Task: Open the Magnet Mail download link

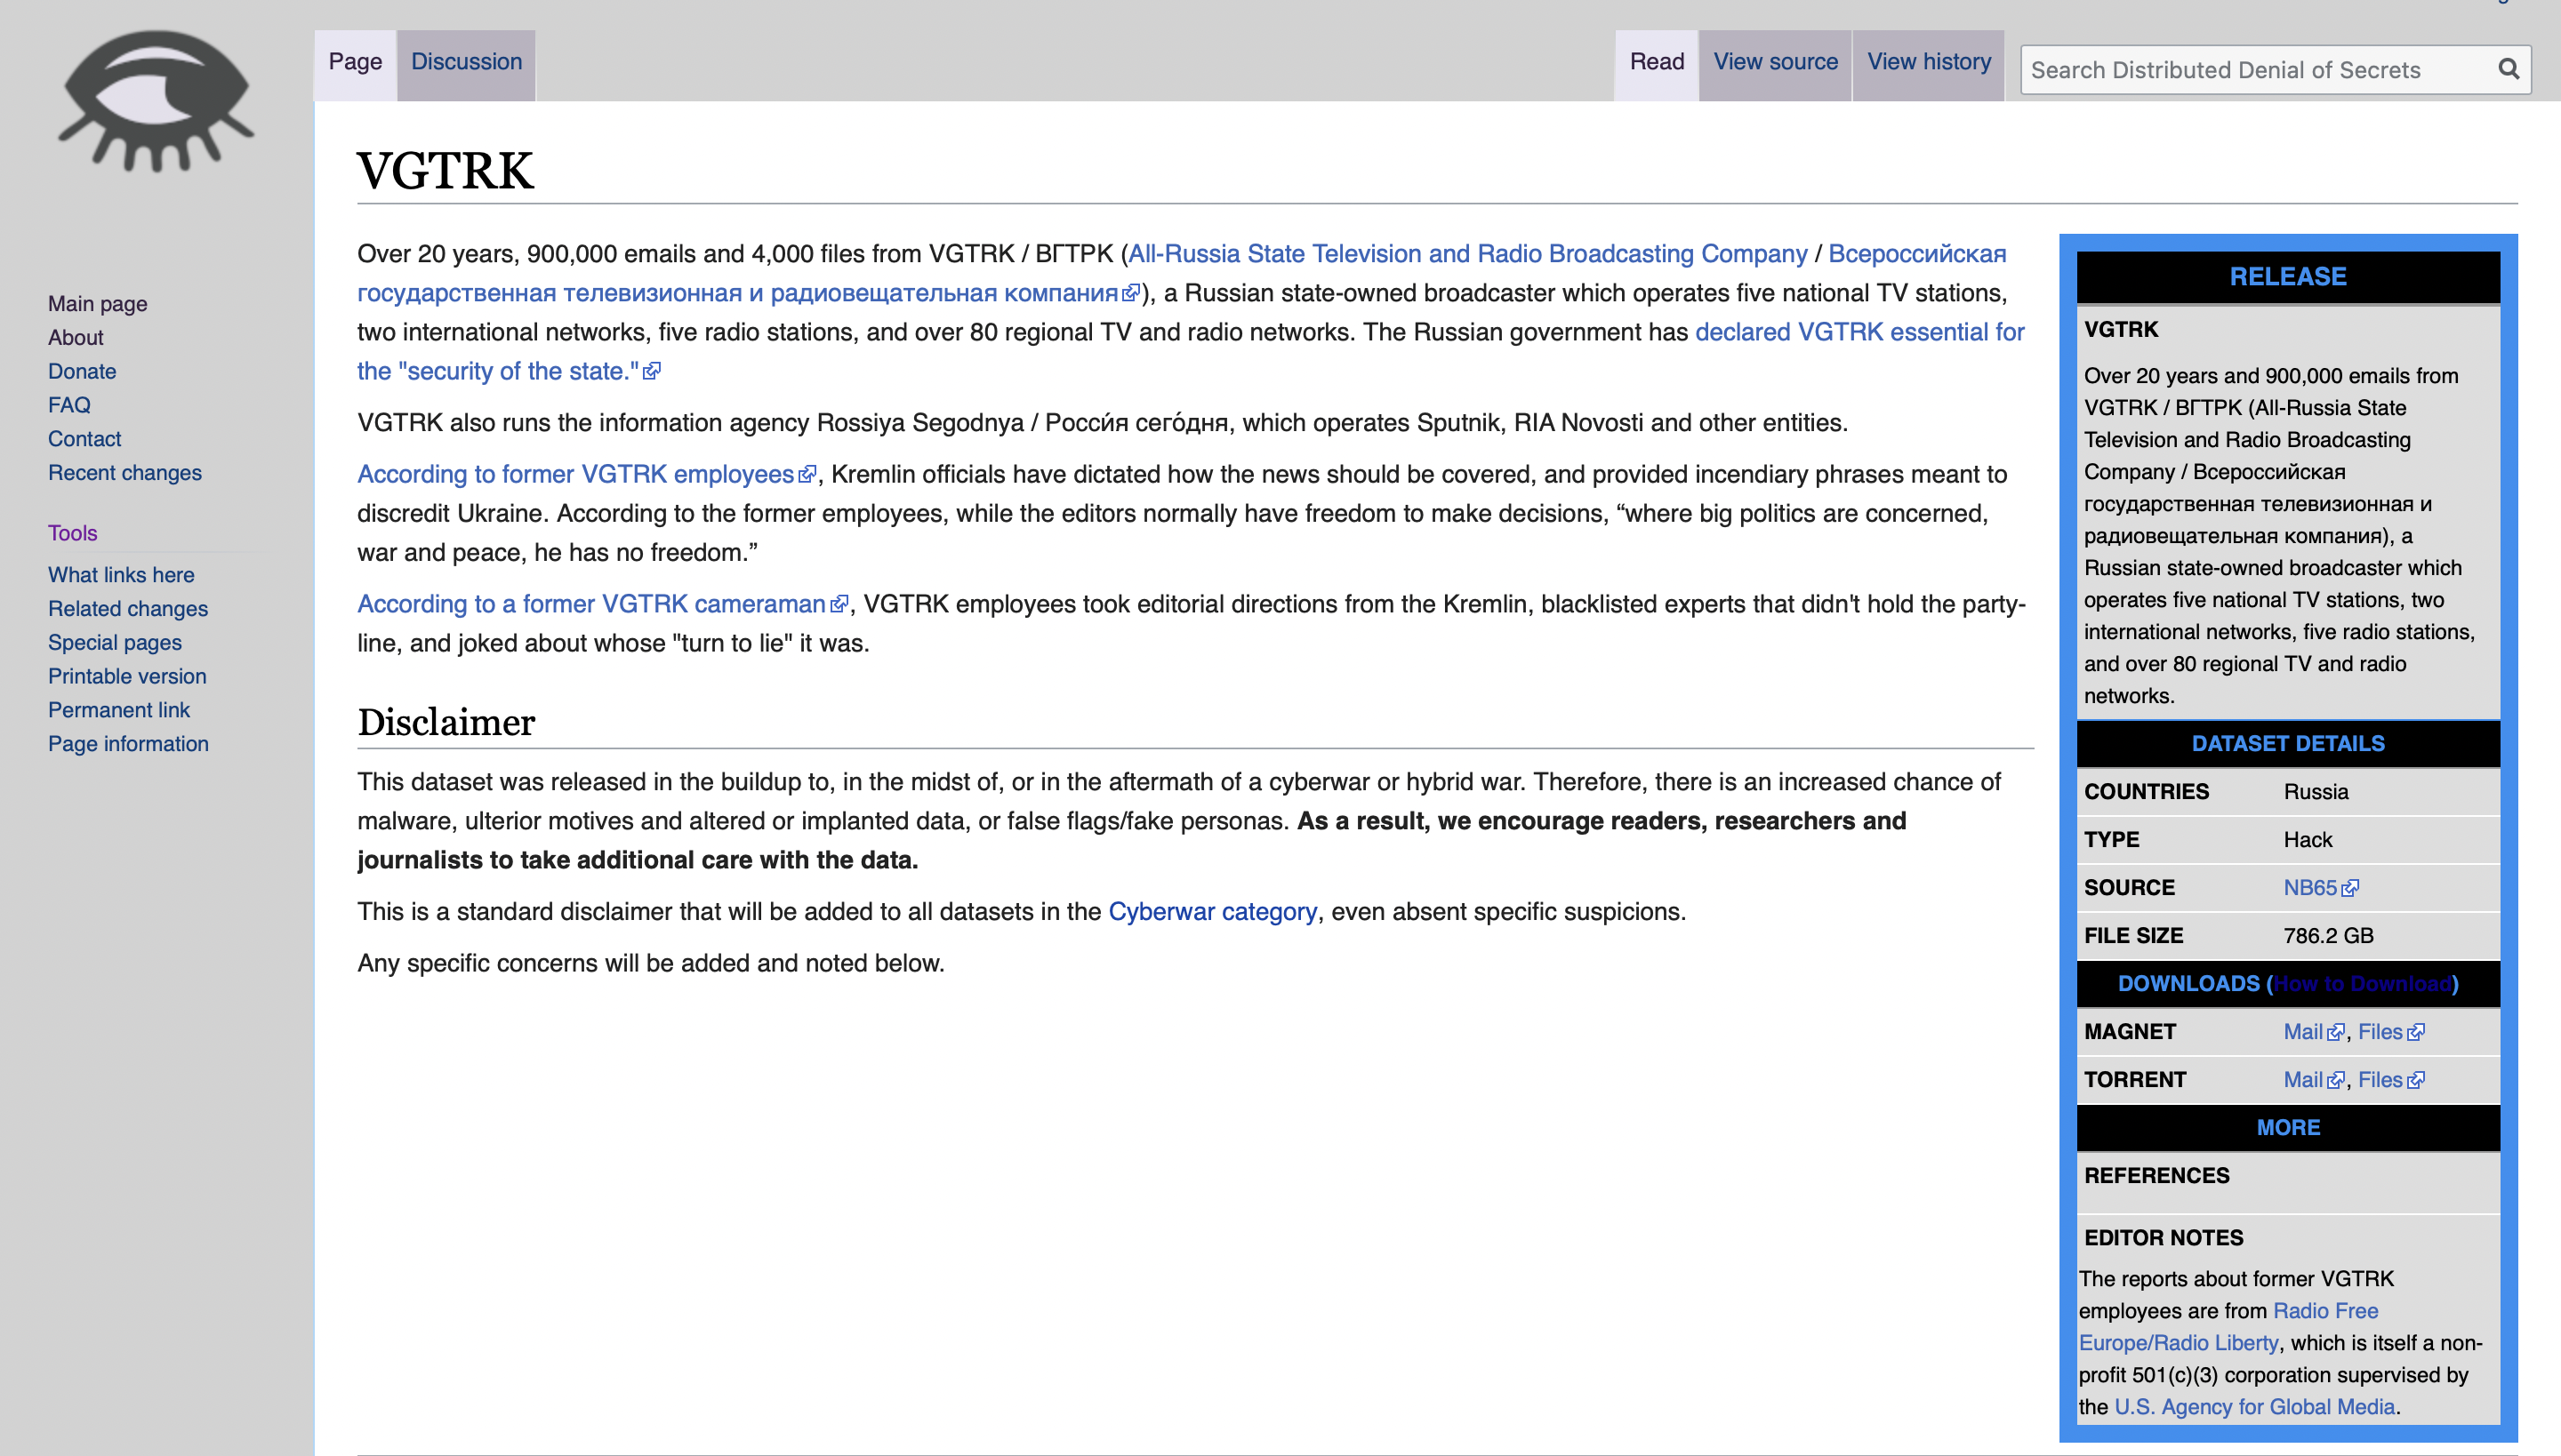Action: [x=2303, y=1032]
